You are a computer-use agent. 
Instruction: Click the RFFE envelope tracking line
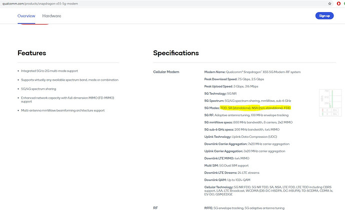click(244, 208)
